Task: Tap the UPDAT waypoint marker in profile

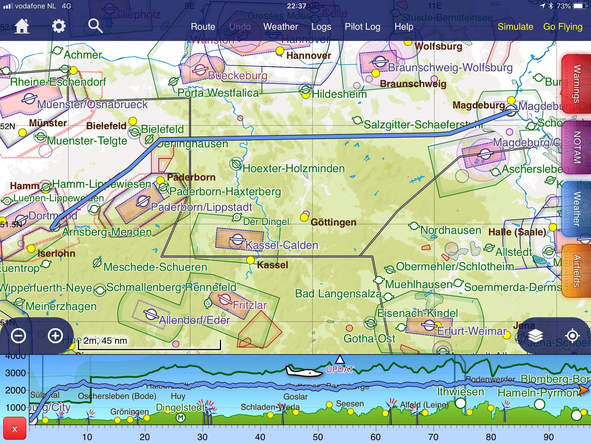Action: (340, 360)
